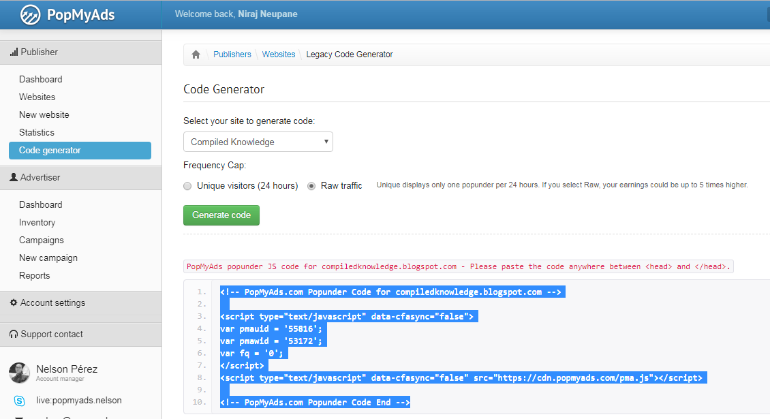Click the Advertiser person icon
The width and height of the screenshot is (770, 419).
pos(14,177)
